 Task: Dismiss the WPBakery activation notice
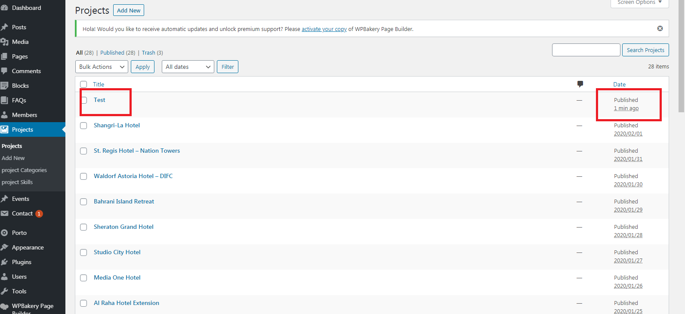pos(660,28)
